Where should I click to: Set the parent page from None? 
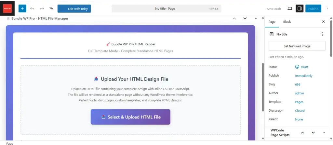pos(299,119)
